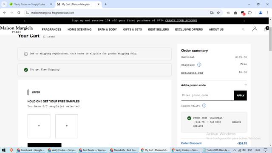Screen dimensions: 272x153
Task: Click the CREATE YOUR ACCOUNT link
Action: (181, 20)
